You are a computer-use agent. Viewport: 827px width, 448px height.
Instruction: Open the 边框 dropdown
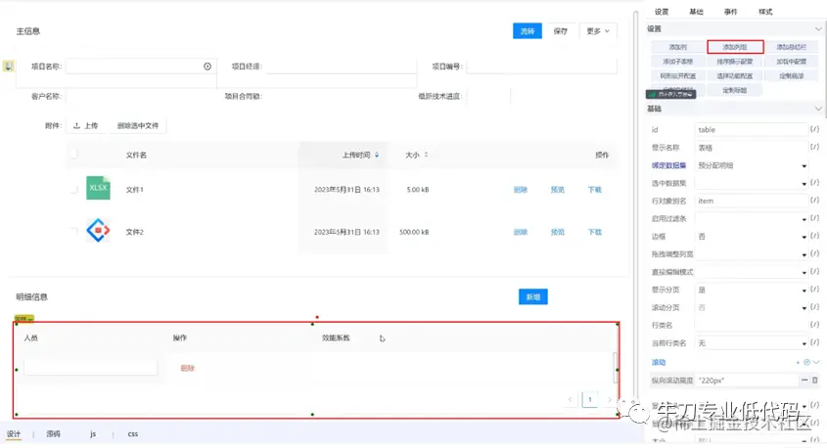751,237
